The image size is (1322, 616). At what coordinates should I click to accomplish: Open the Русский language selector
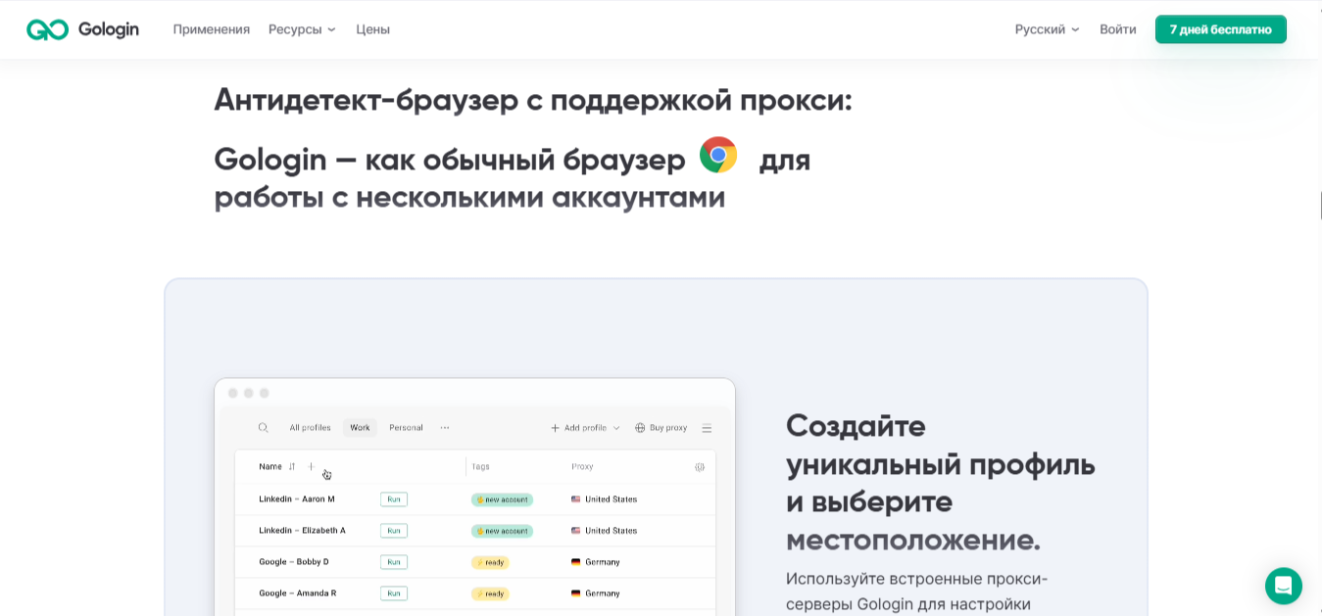pos(1046,29)
